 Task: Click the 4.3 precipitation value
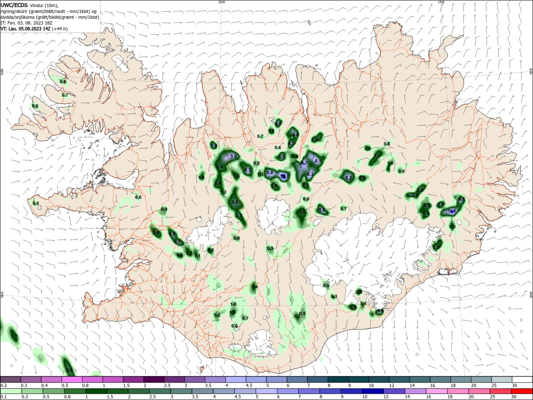tap(291, 143)
